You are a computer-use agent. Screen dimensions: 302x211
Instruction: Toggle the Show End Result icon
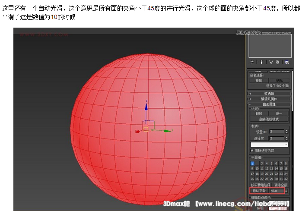(x=261, y=62)
